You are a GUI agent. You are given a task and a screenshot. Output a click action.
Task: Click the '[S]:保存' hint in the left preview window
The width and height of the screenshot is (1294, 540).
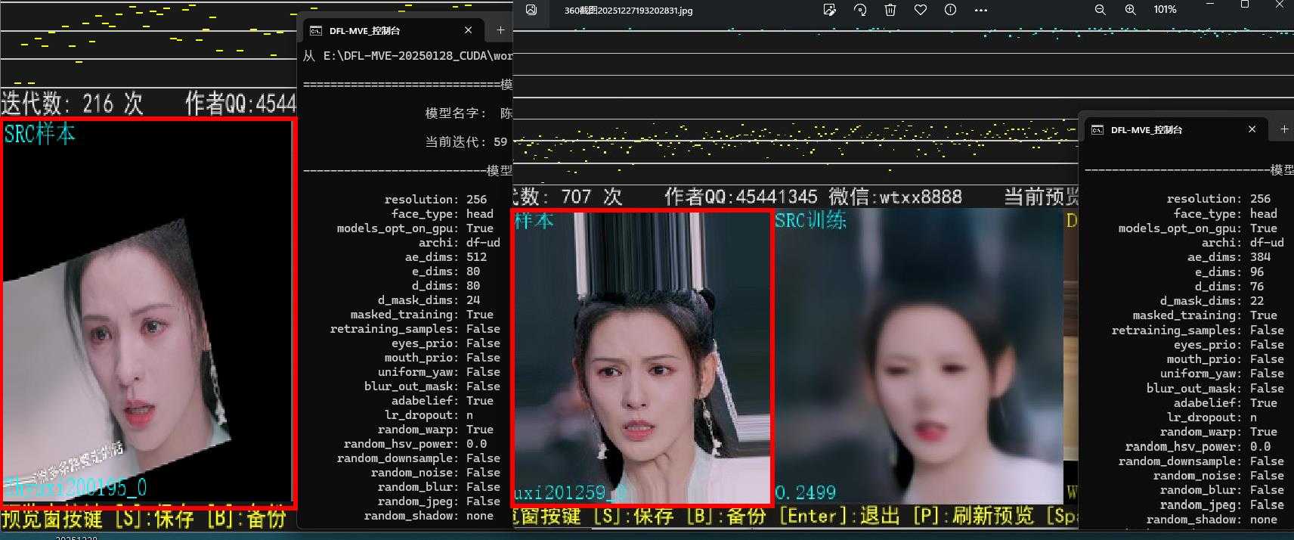coord(153,519)
